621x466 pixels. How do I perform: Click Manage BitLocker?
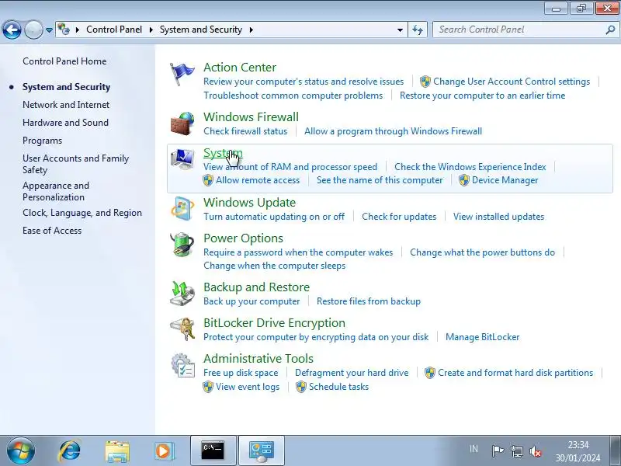pos(482,337)
